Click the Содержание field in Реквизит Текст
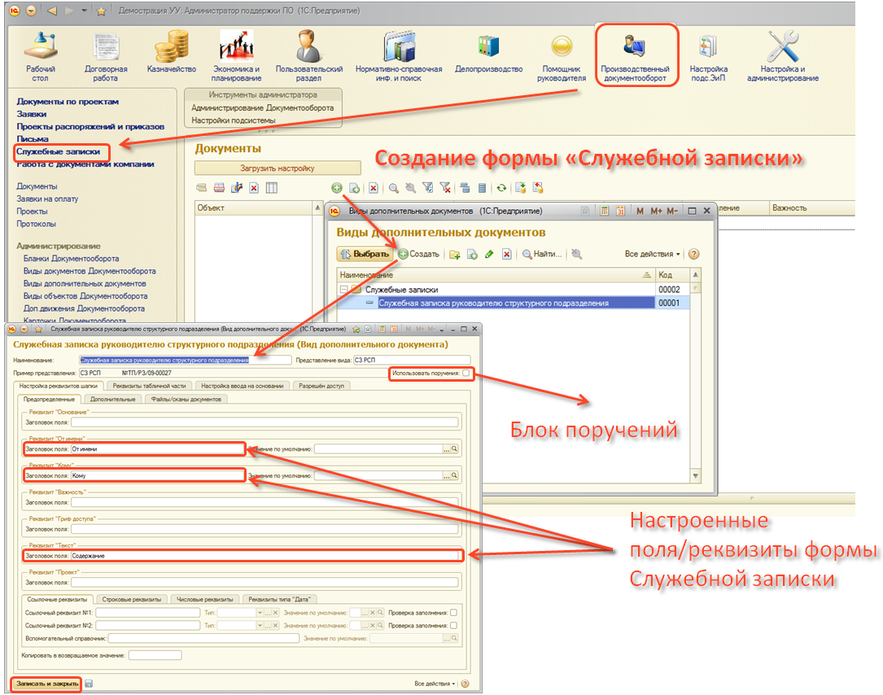 [x=264, y=556]
